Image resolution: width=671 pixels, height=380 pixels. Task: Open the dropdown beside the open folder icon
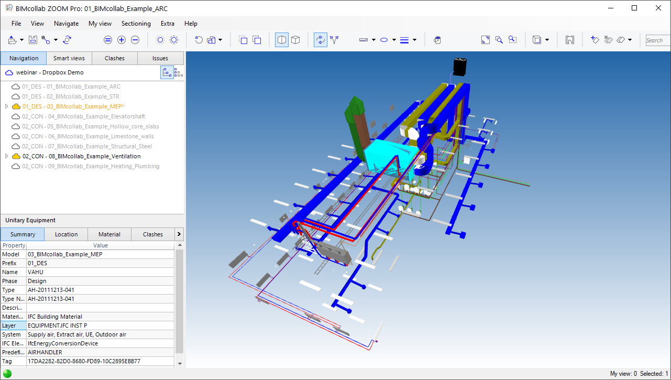click(x=21, y=40)
